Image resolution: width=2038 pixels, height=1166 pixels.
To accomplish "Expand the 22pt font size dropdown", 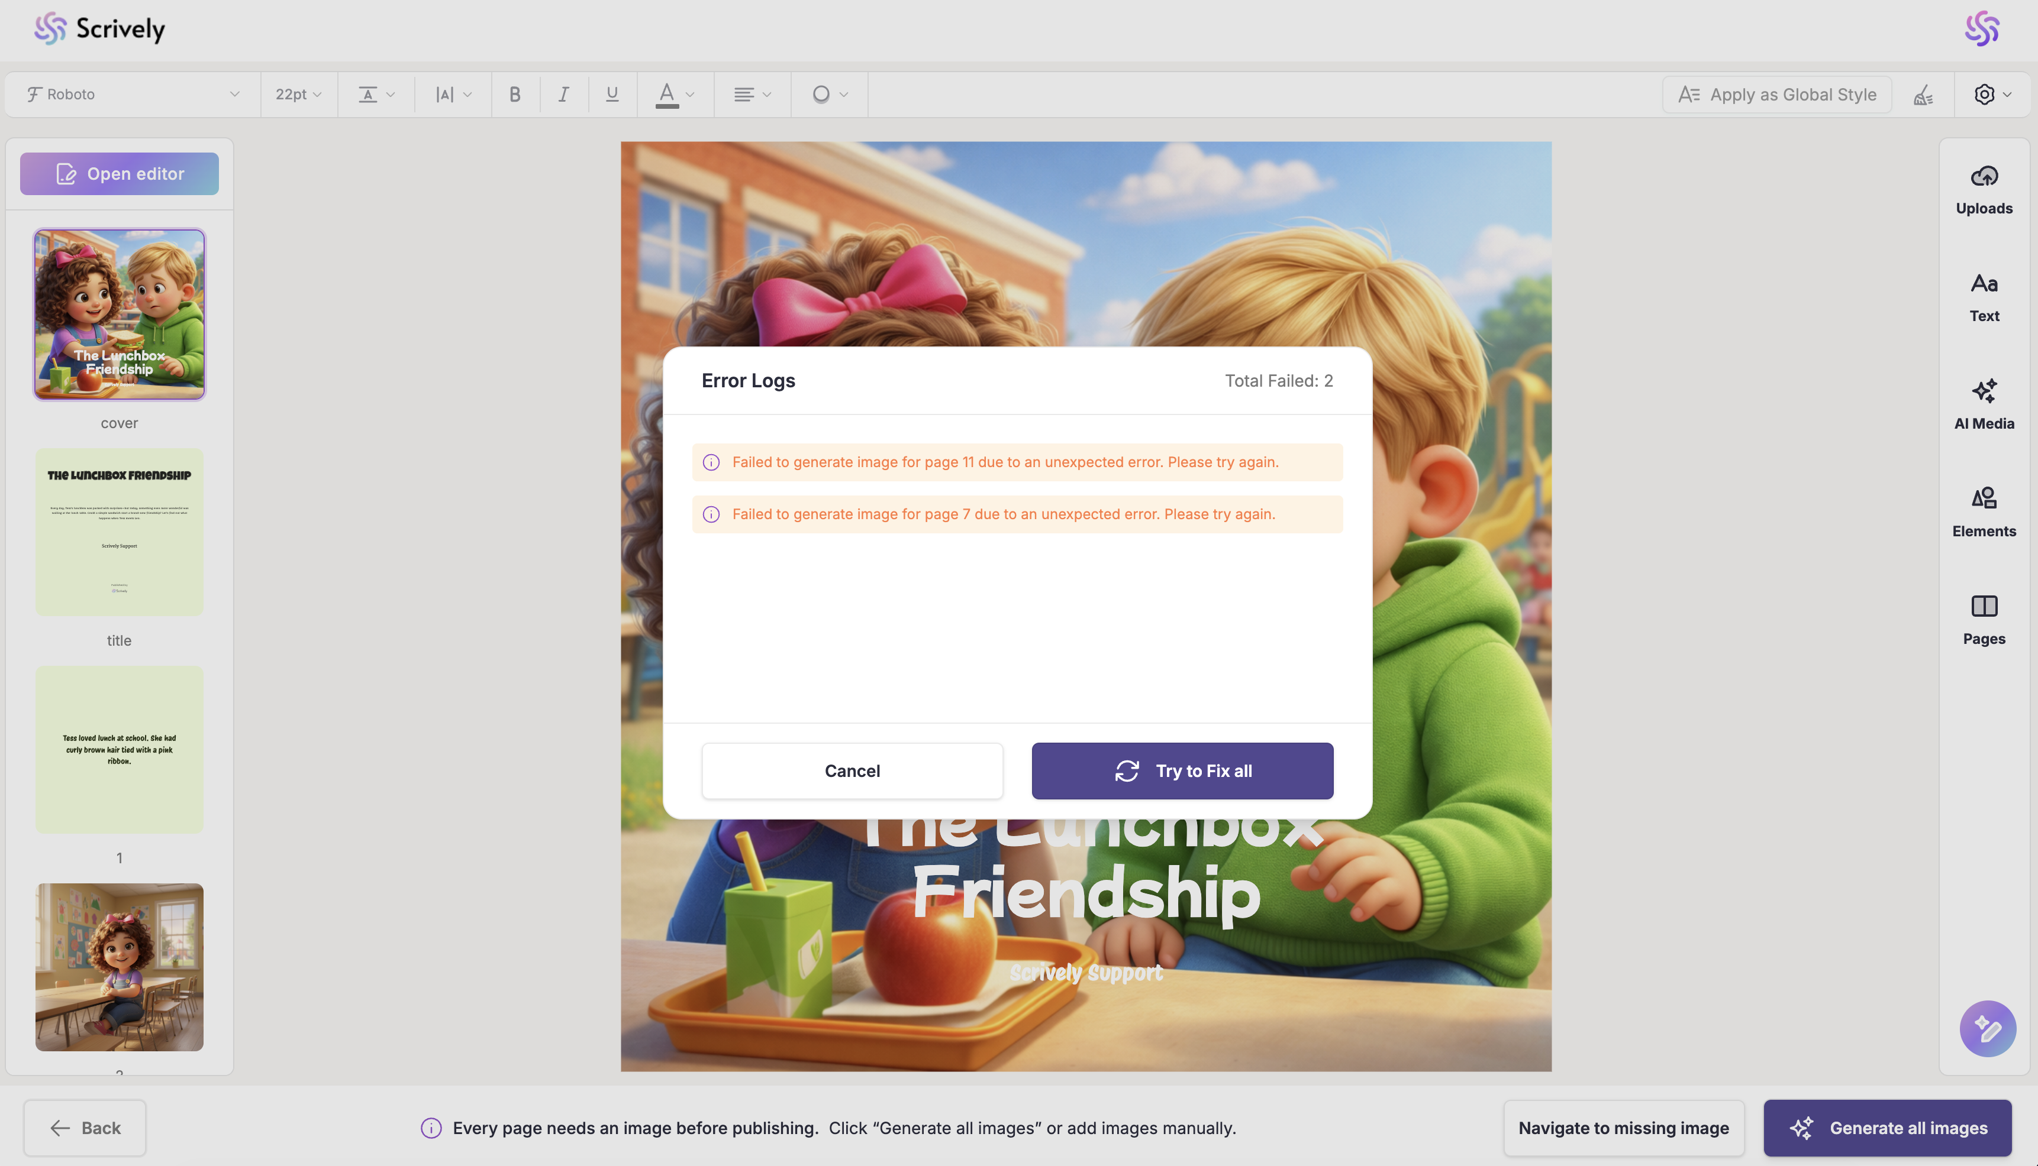I will 298,95.
